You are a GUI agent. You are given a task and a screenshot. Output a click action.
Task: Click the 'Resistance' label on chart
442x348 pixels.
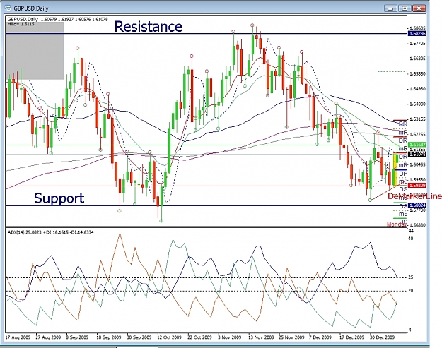148,27
